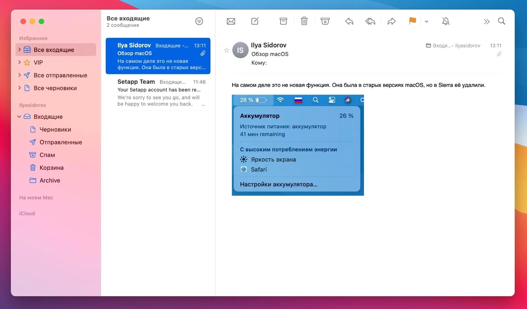Open the Все отправленные mailbox
The height and width of the screenshot is (309, 527).
[x=56, y=75]
